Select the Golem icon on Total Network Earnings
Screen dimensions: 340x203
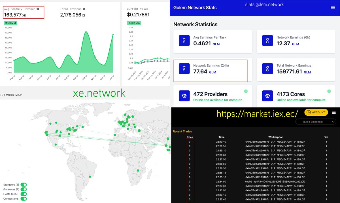pos(267,69)
